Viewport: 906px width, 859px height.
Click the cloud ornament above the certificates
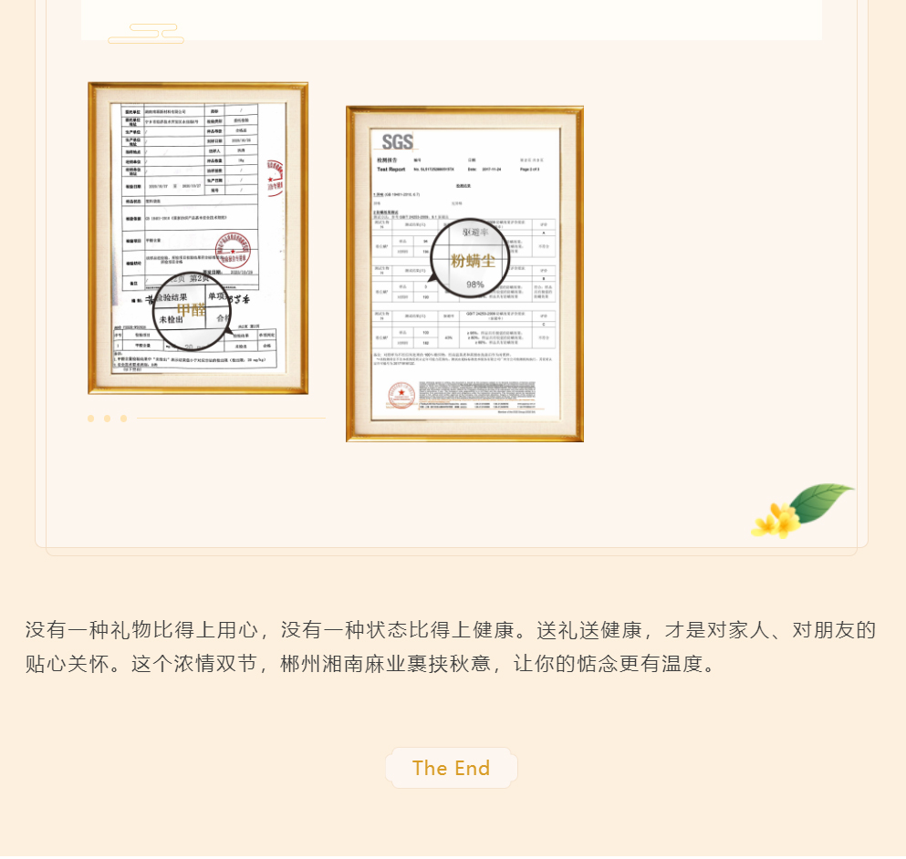click(146, 35)
